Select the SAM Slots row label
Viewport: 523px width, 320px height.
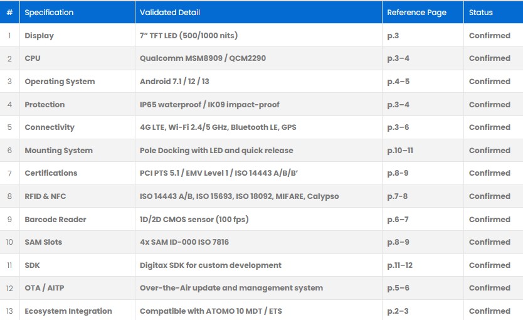pos(43,242)
